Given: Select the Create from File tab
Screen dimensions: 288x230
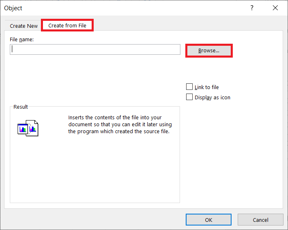Looking at the screenshot, I should tap(67, 25).
